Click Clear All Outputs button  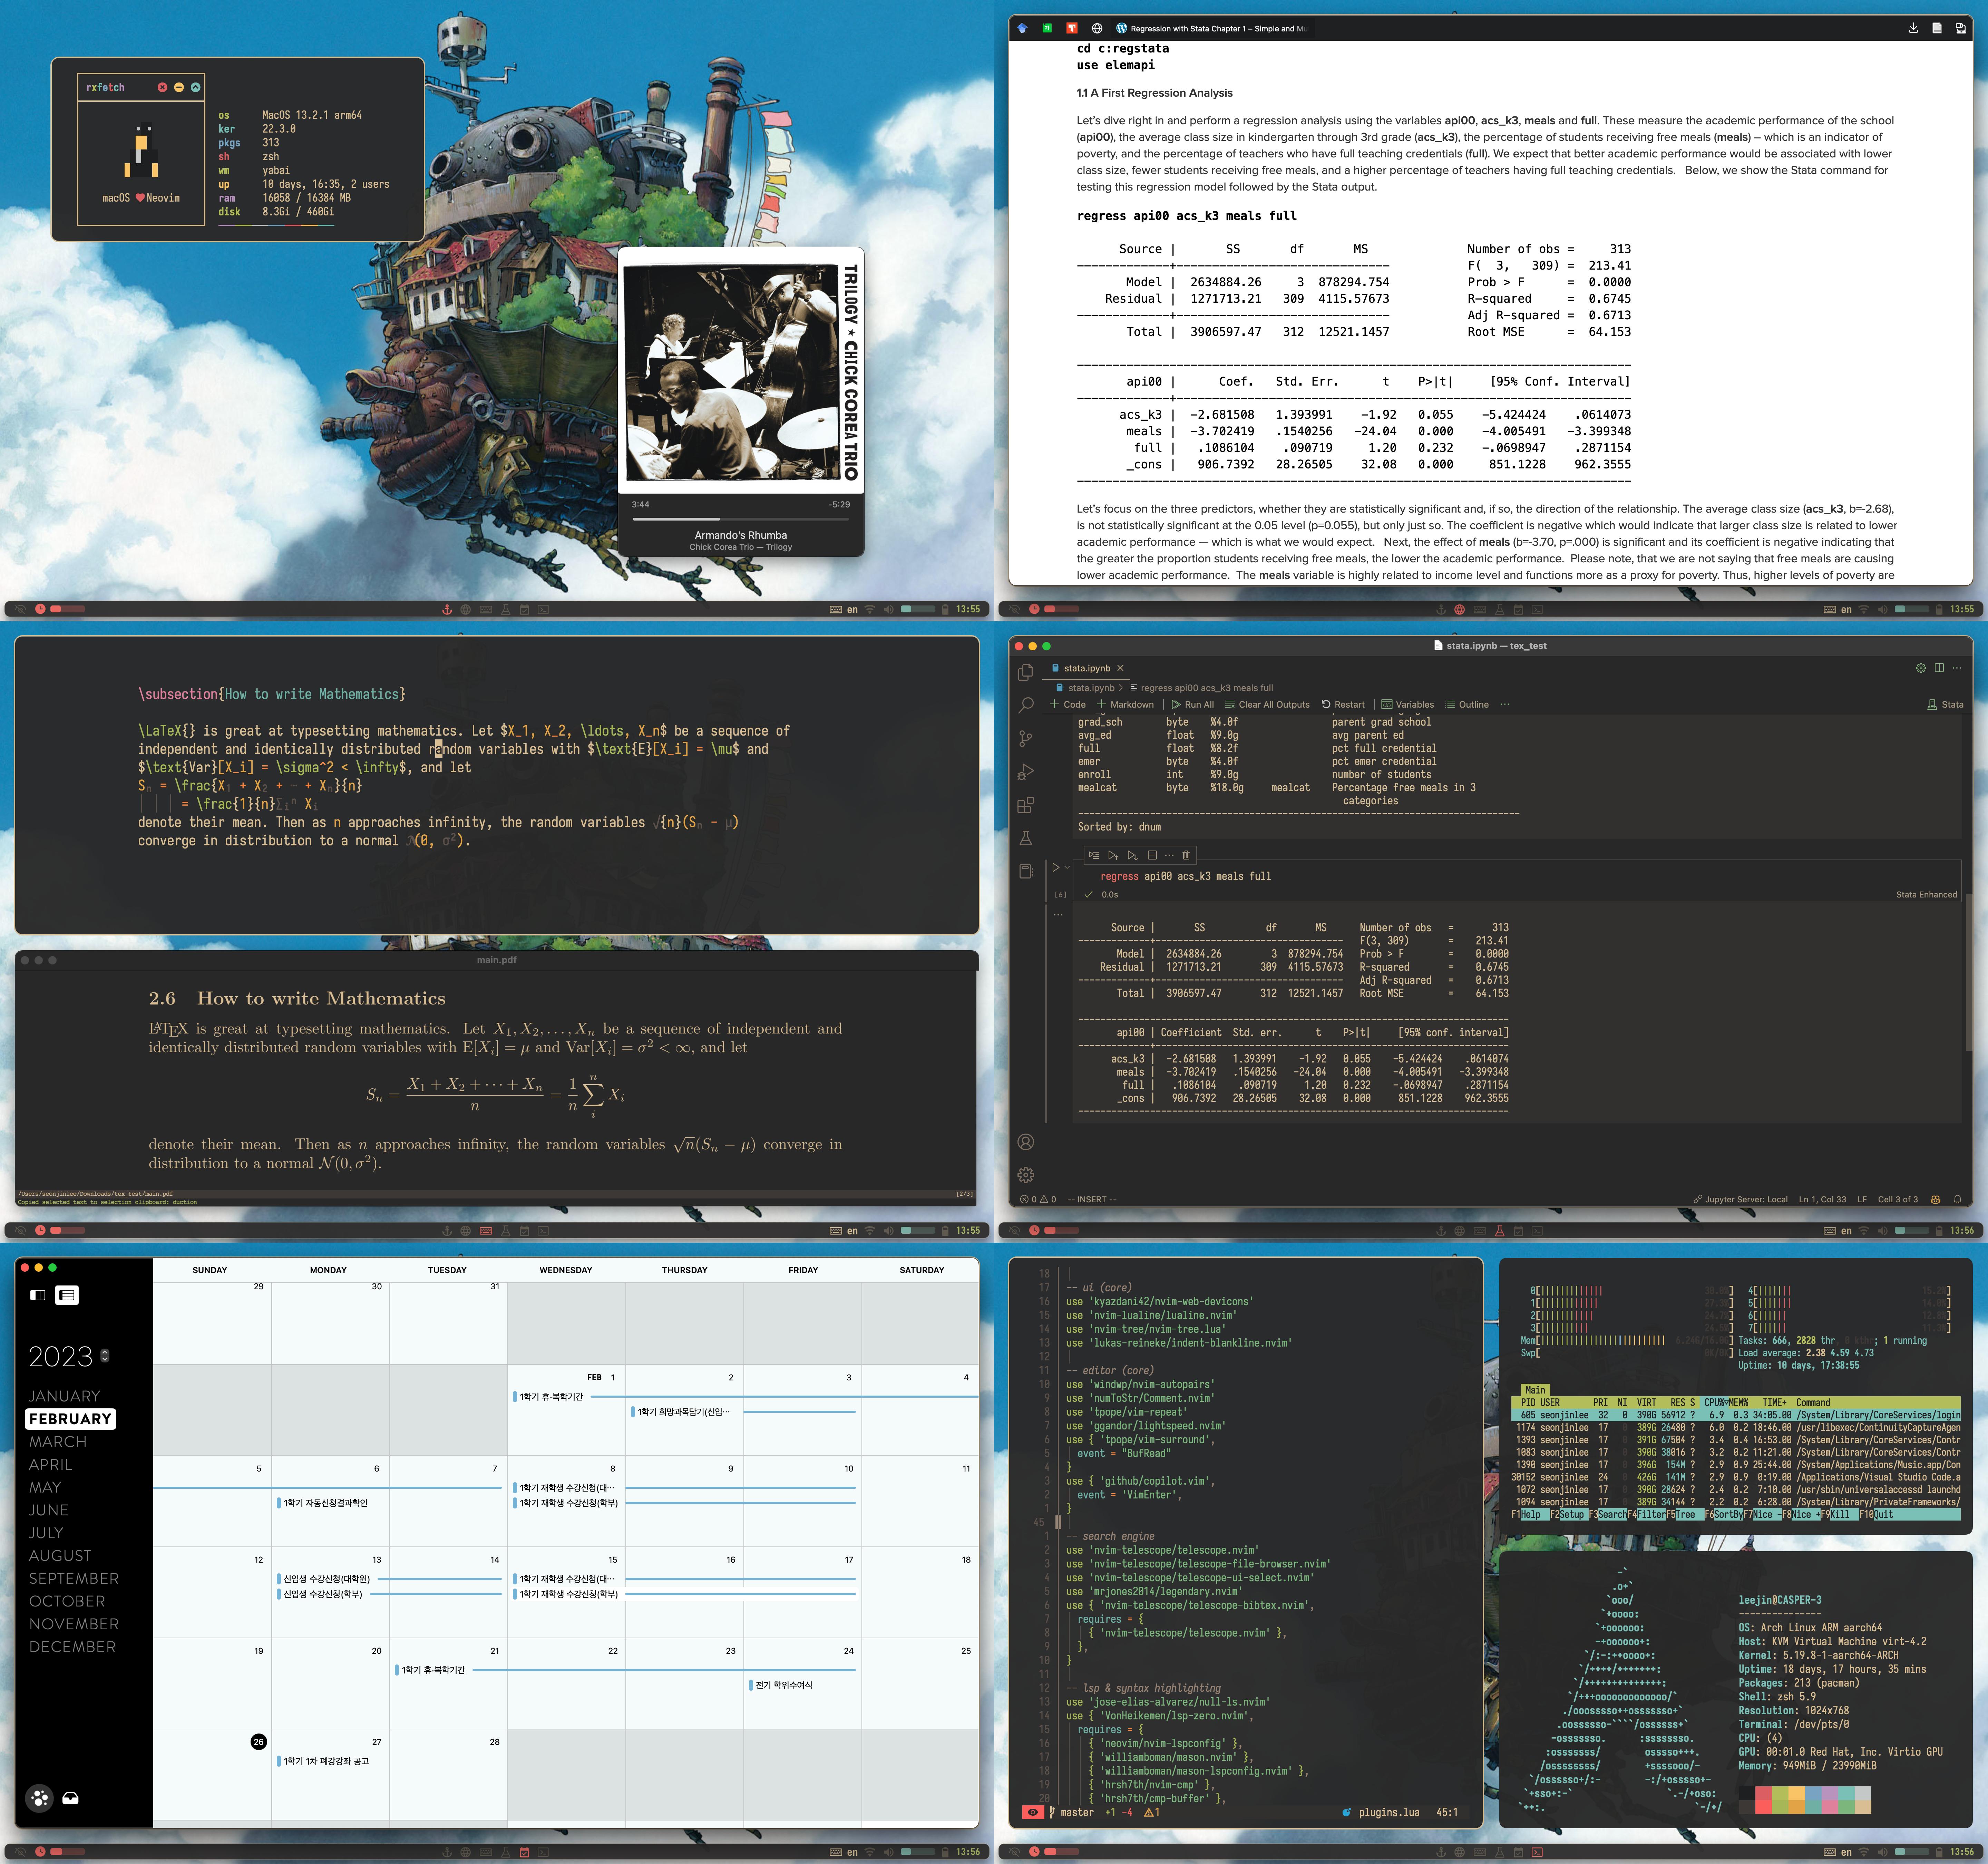(x=1267, y=704)
